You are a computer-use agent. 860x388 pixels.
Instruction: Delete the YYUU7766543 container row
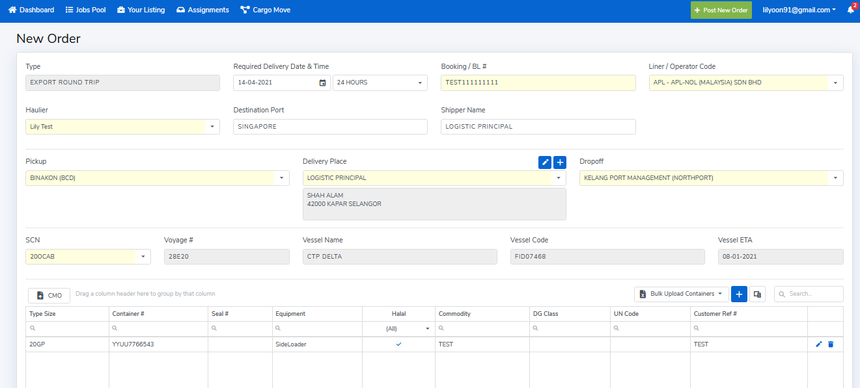click(x=831, y=344)
